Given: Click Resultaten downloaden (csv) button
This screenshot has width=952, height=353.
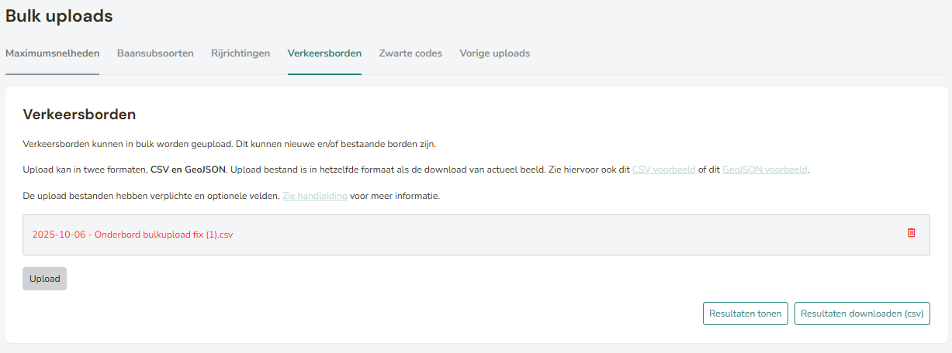Looking at the screenshot, I should pos(862,314).
